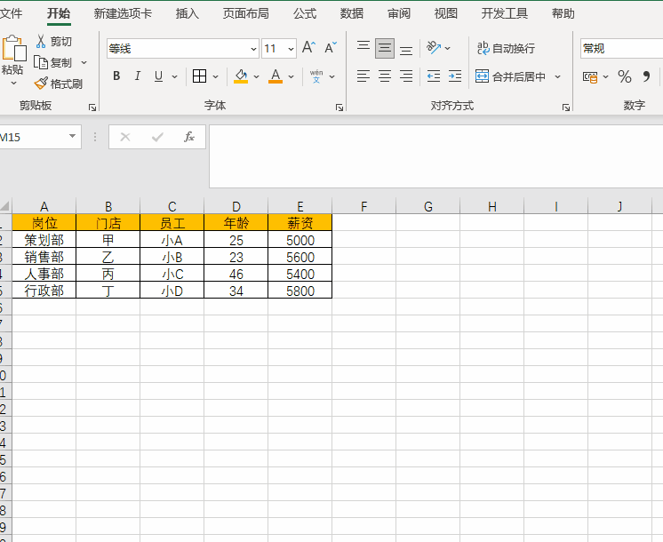The width and height of the screenshot is (663, 542).
Task: Click the wén phonetic guide icon
Action: pos(316,76)
